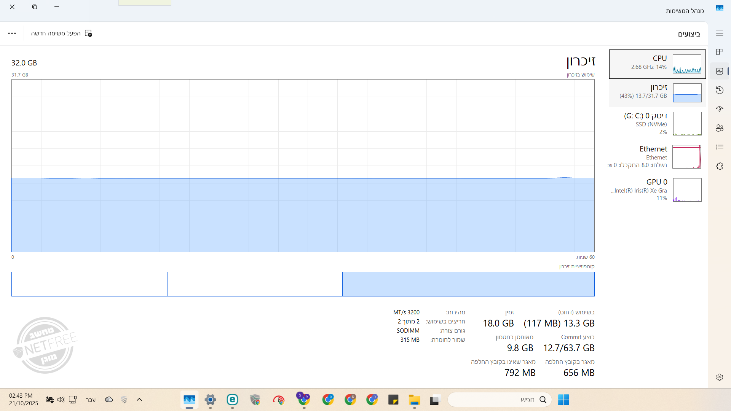Screen dimensions: 731x411
Task: Open the navigation hamburger menu
Action: pos(719,33)
